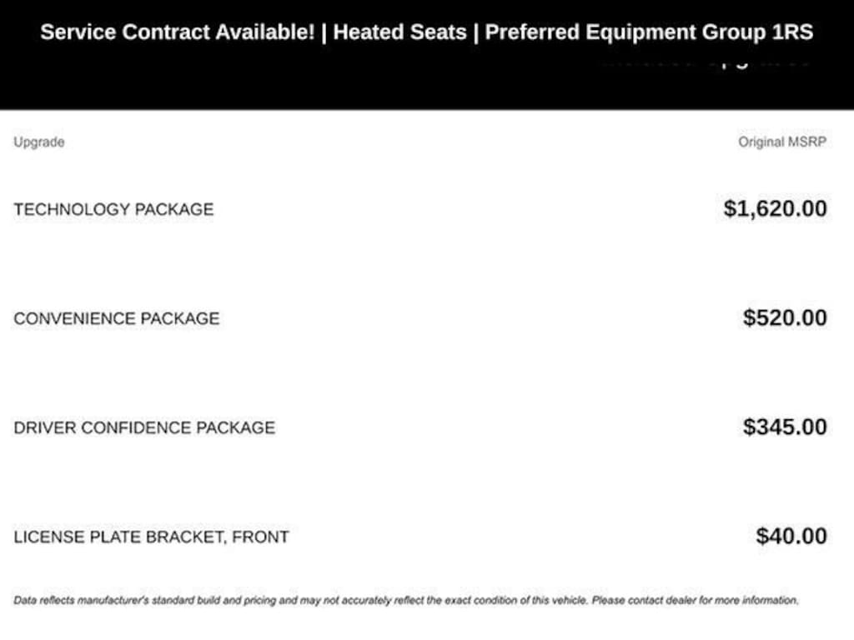Select the CONVENIENCE PACKAGE upgrade label
854x640 pixels.
tap(117, 318)
